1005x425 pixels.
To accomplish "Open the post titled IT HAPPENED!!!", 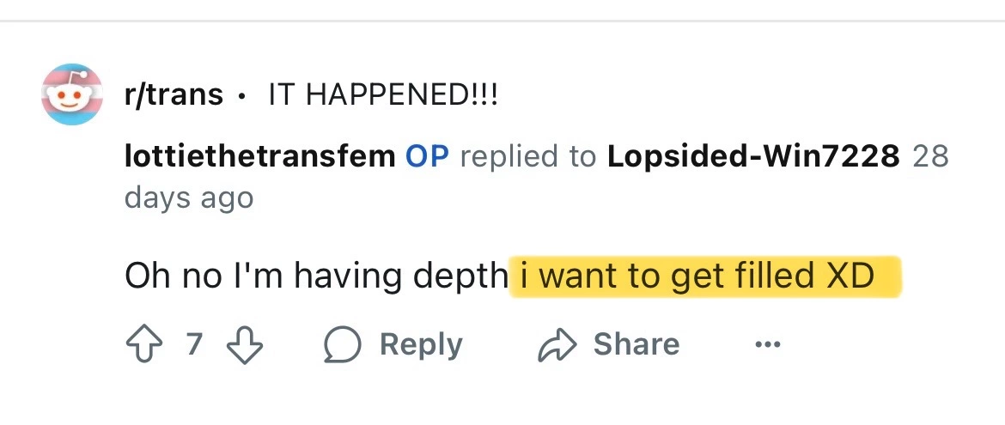I will [383, 94].
